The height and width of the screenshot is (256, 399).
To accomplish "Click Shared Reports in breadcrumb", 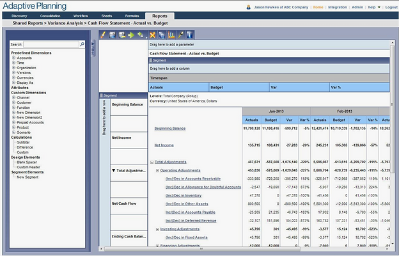I will click(27, 23).
